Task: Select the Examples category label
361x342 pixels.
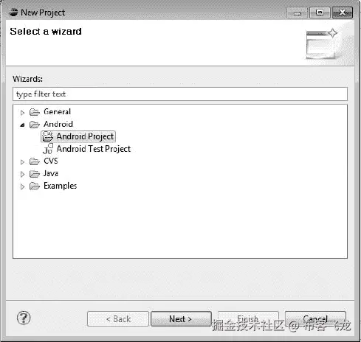Action: pyautogui.click(x=60, y=186)
